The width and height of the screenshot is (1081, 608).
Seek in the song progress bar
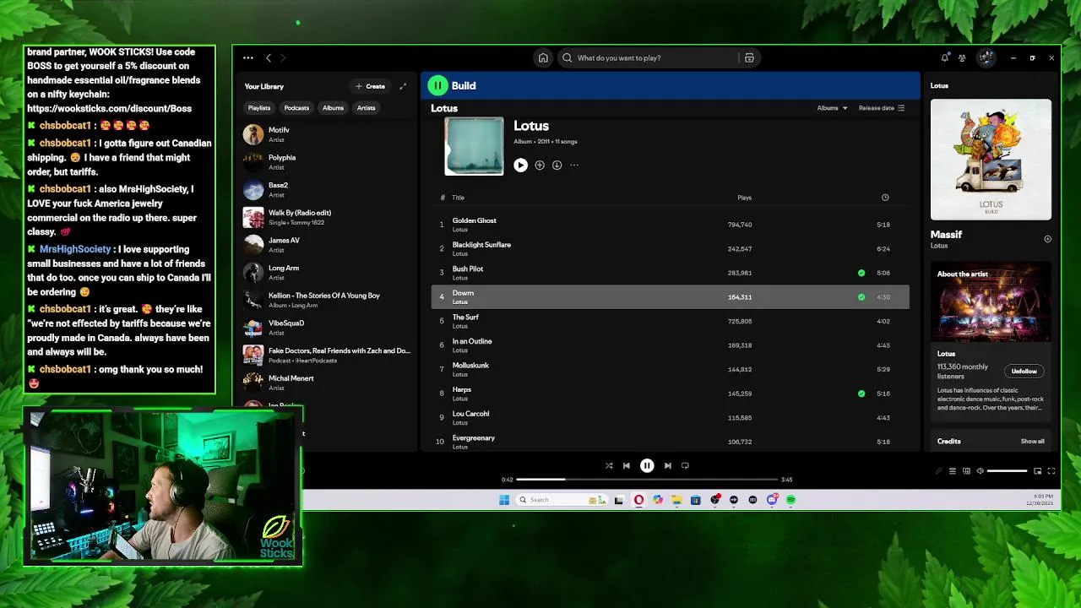(647, 480)
